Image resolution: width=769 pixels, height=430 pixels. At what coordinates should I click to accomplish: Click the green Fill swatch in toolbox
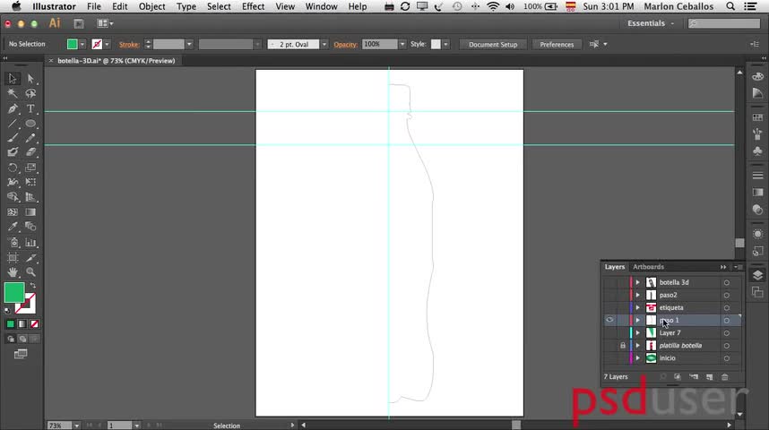14,293
